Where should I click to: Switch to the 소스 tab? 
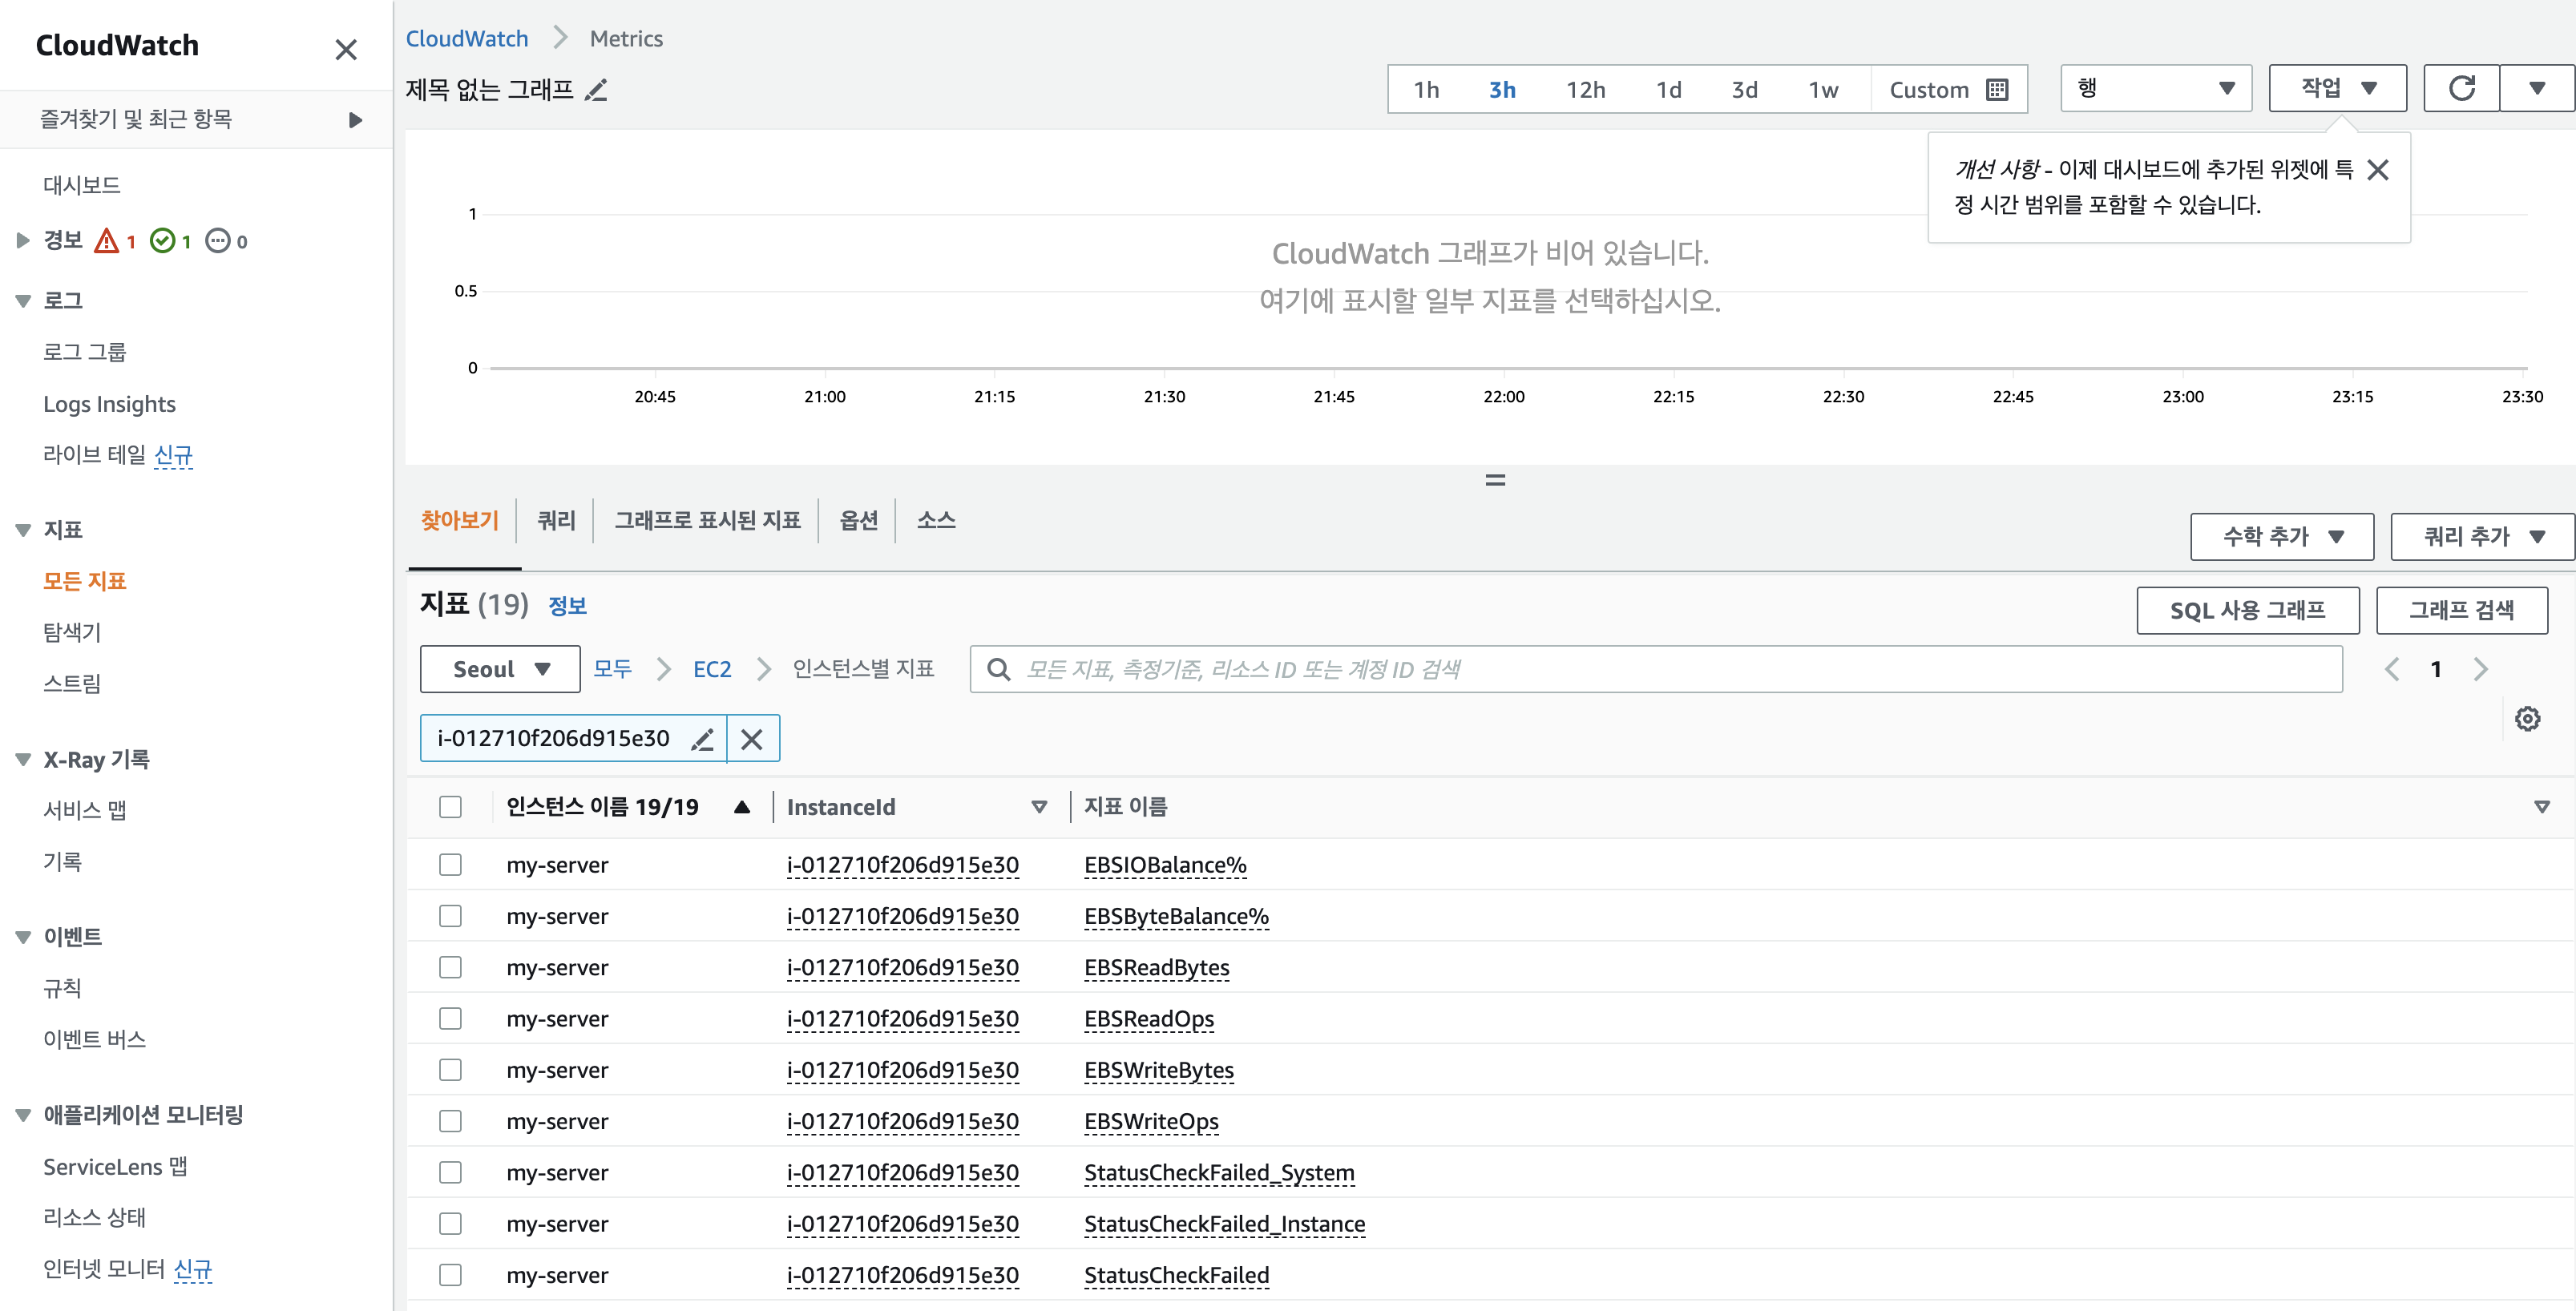pyautogui.click(x=936, y=521)
